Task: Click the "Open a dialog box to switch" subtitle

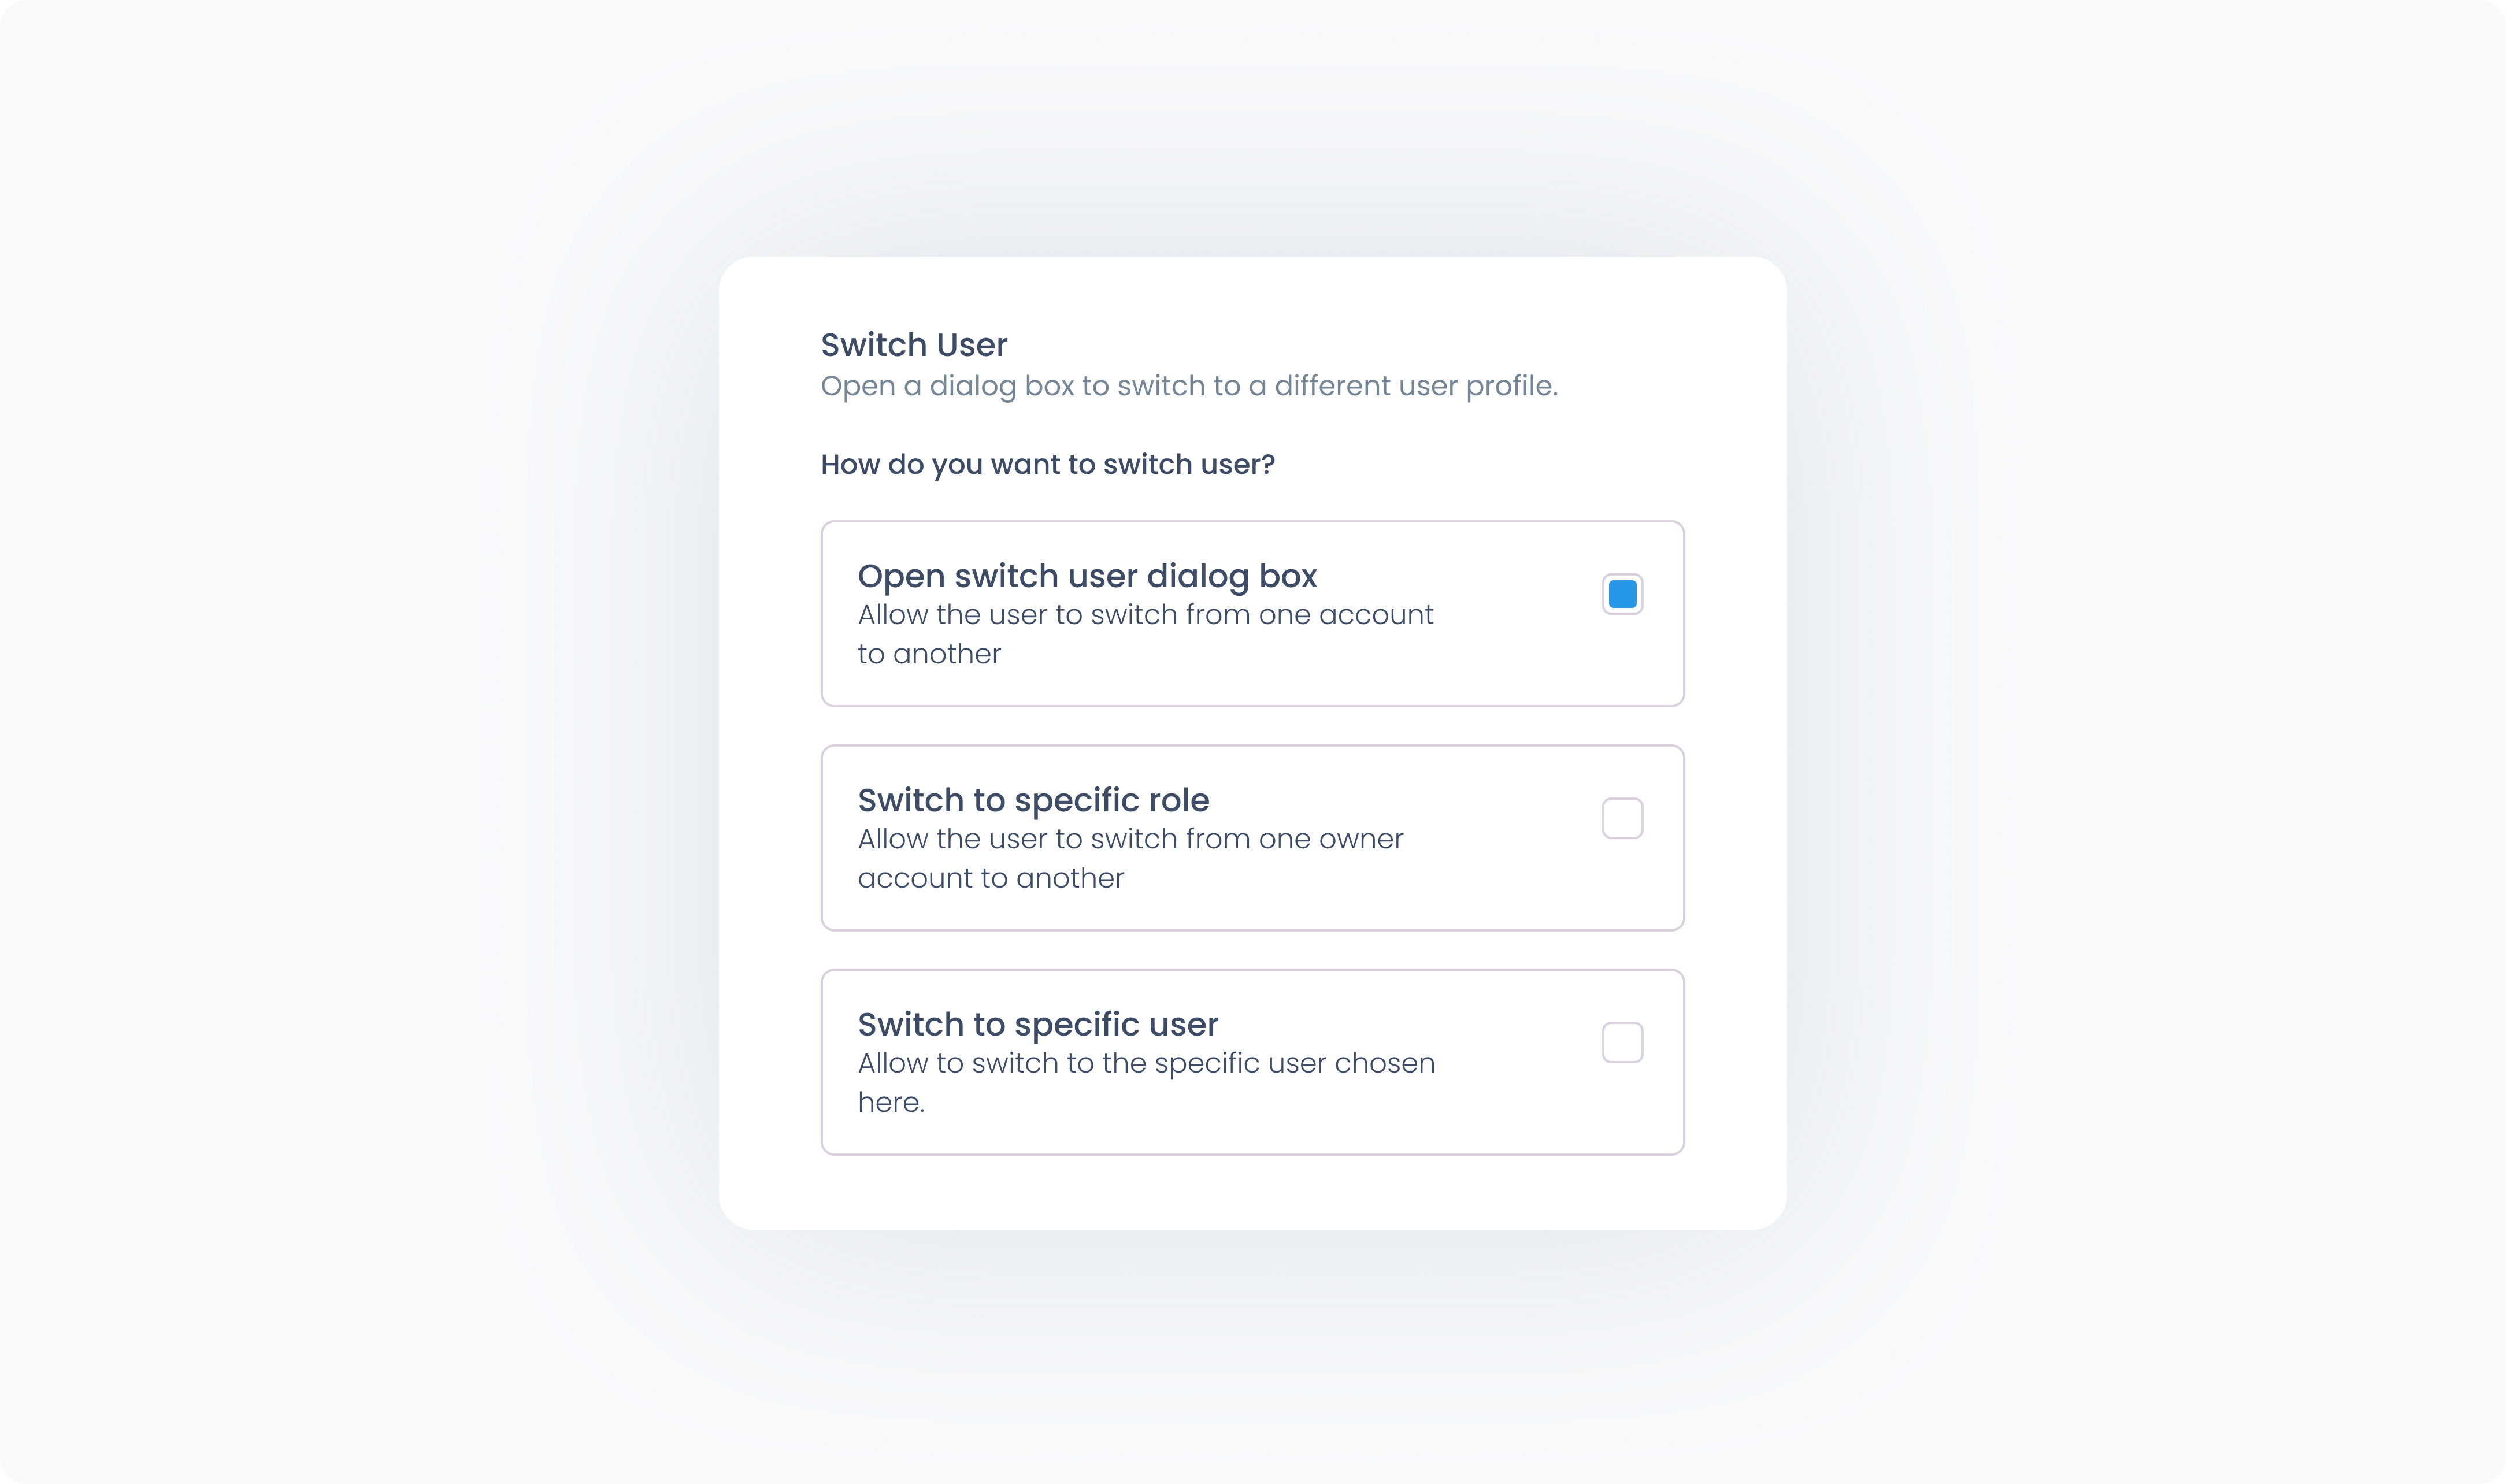Action: tap(1189, 386)
